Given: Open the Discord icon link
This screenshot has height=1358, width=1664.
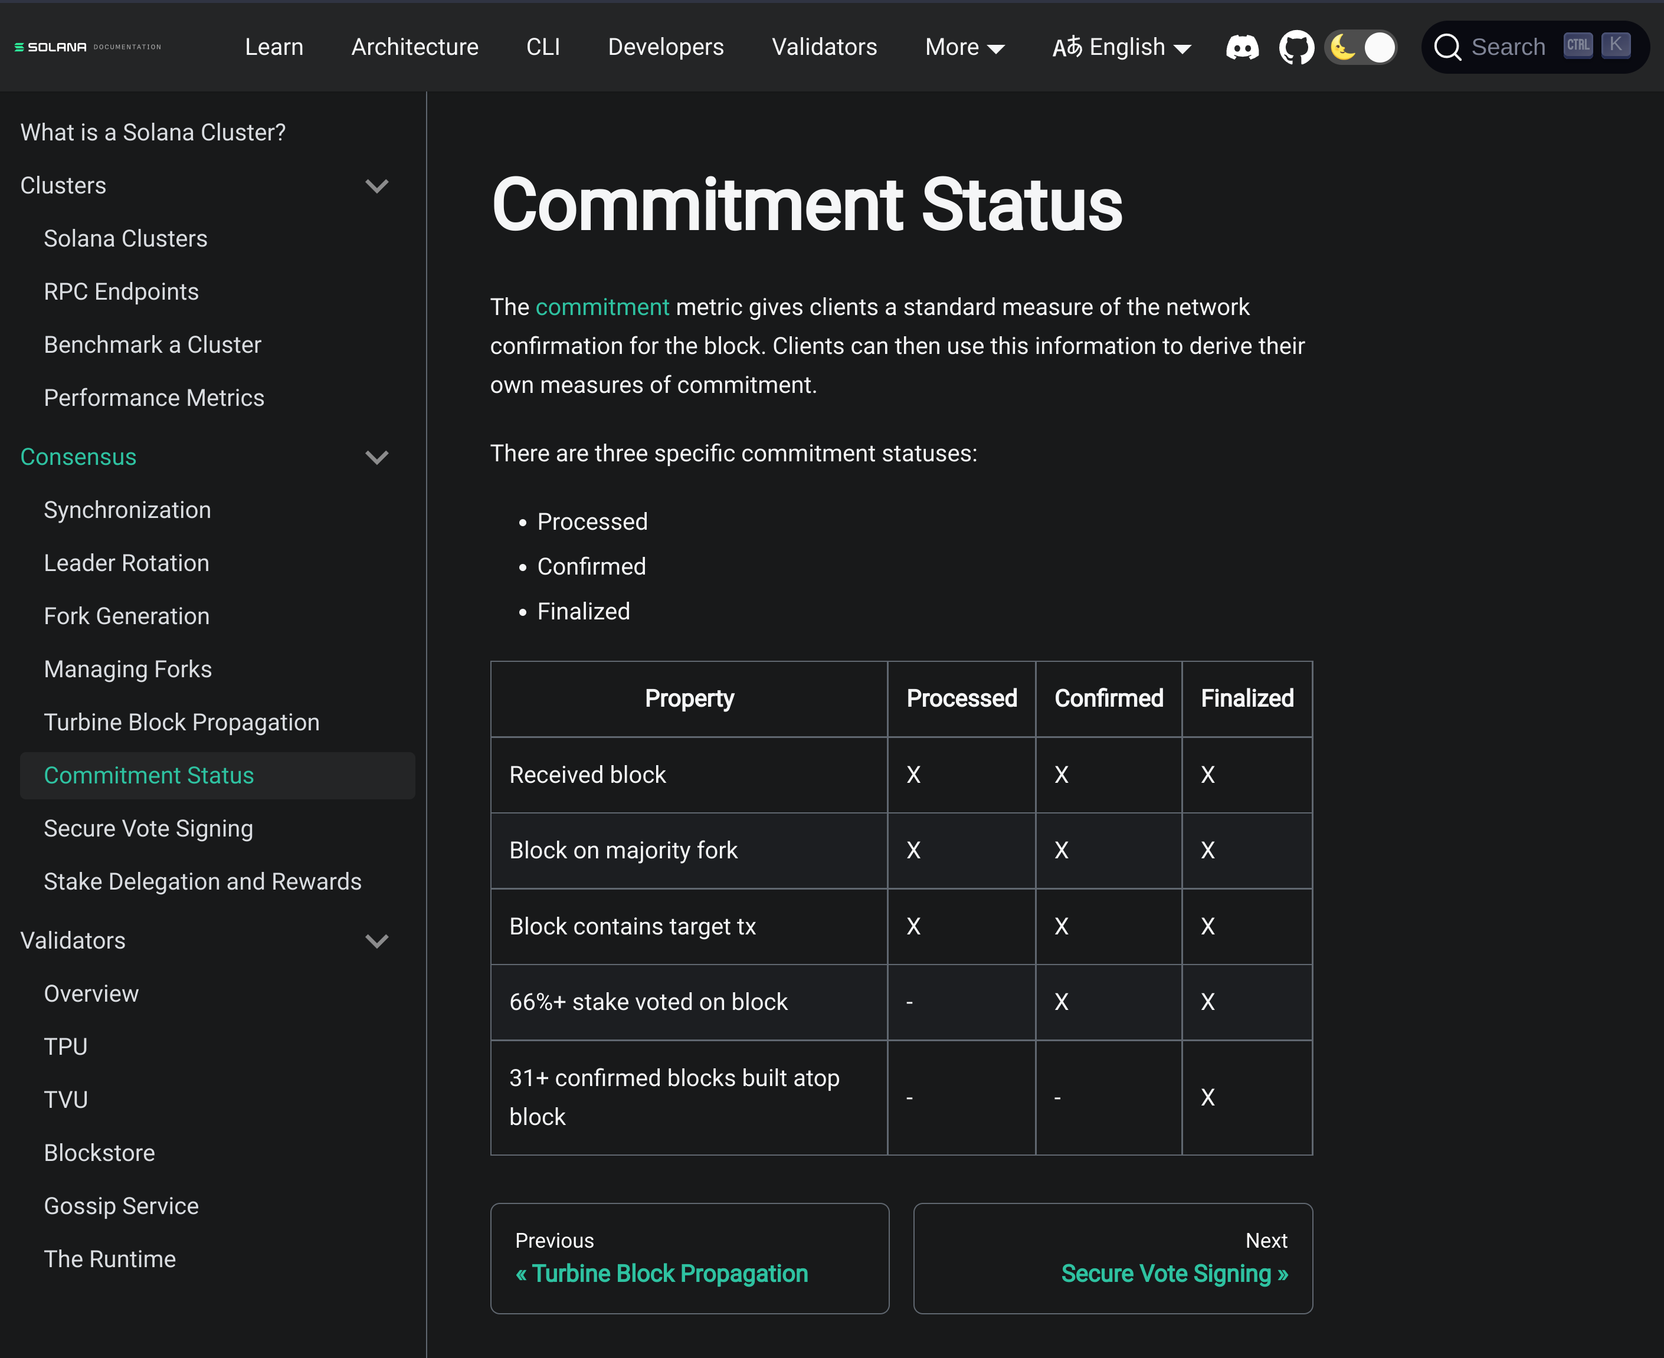Looking at the screenshot, I should 1242,48.
